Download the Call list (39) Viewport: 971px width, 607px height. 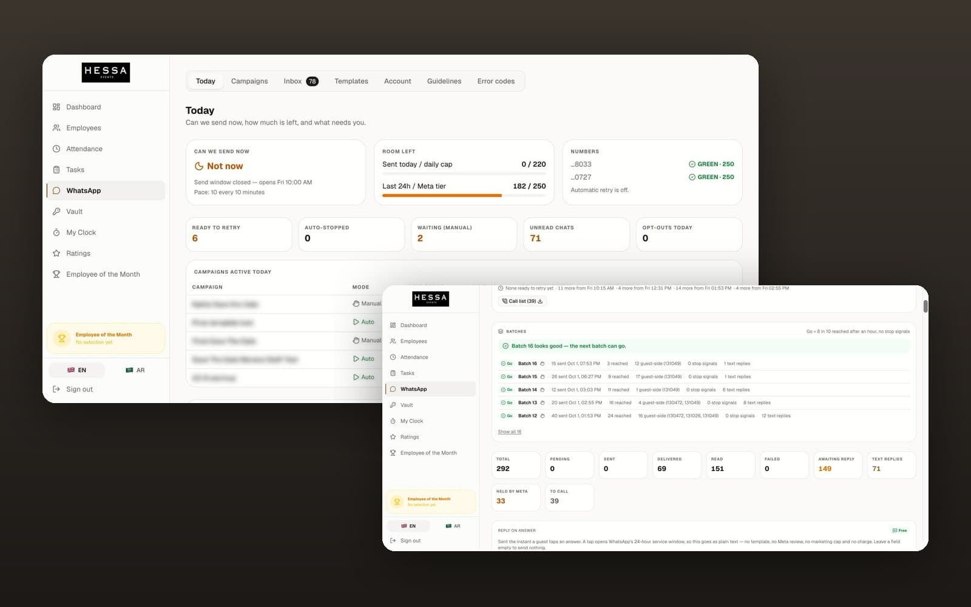(523, 301)
